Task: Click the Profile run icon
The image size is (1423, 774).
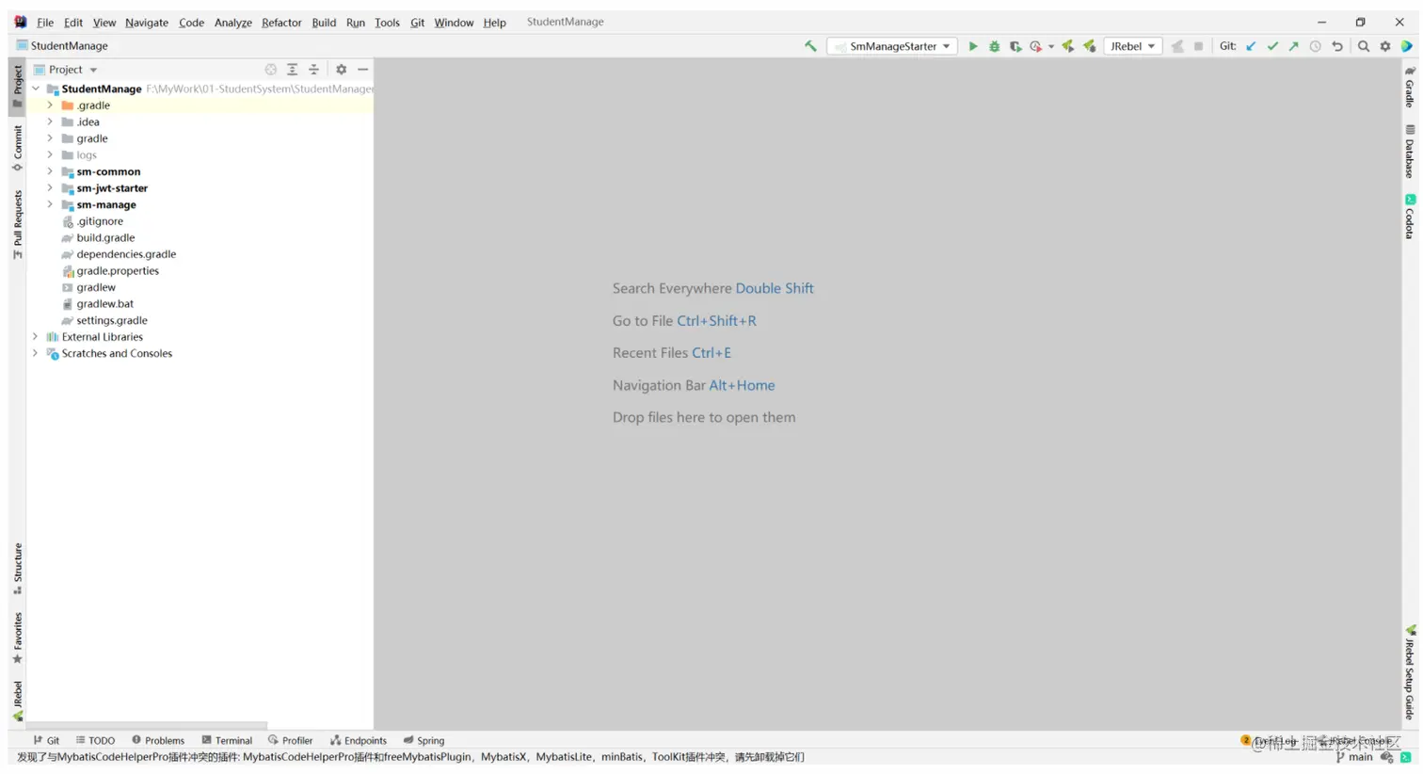Action: pos(1036,46)
